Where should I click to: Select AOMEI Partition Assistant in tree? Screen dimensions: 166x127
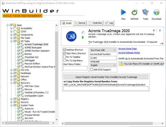pyautogui.click(x=37, y=51)
